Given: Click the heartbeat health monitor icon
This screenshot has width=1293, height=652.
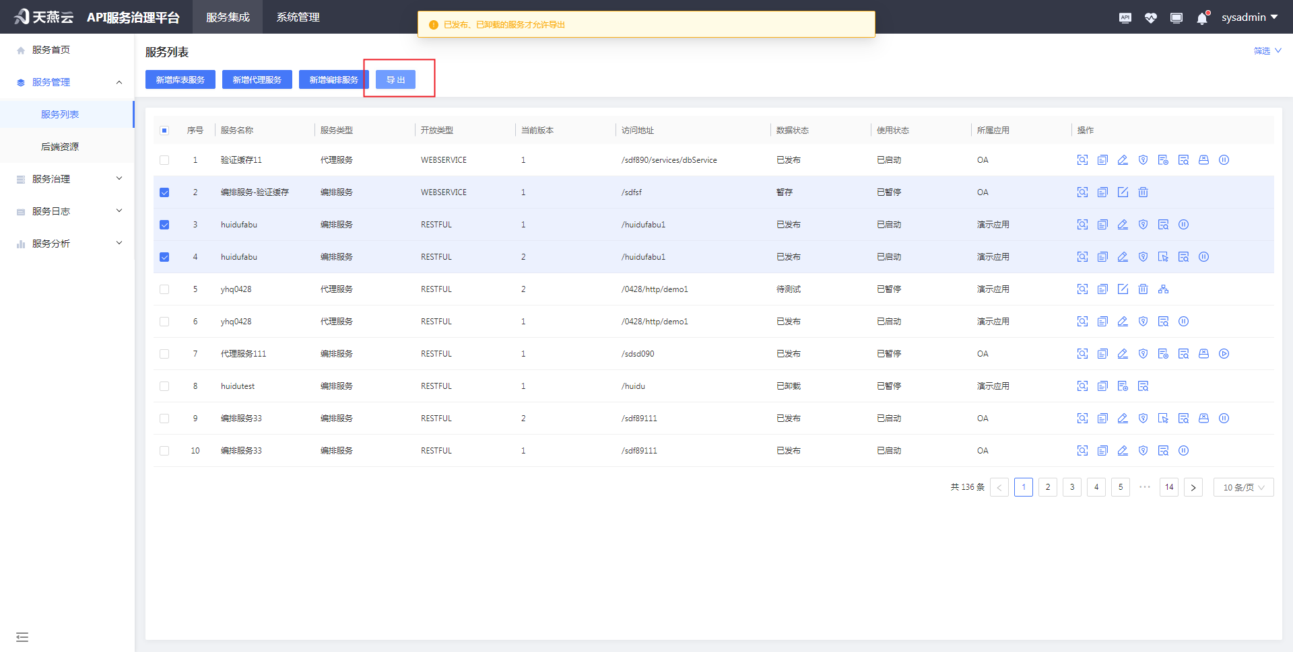Looking at the screenshot, I should tap(1150, 18).
